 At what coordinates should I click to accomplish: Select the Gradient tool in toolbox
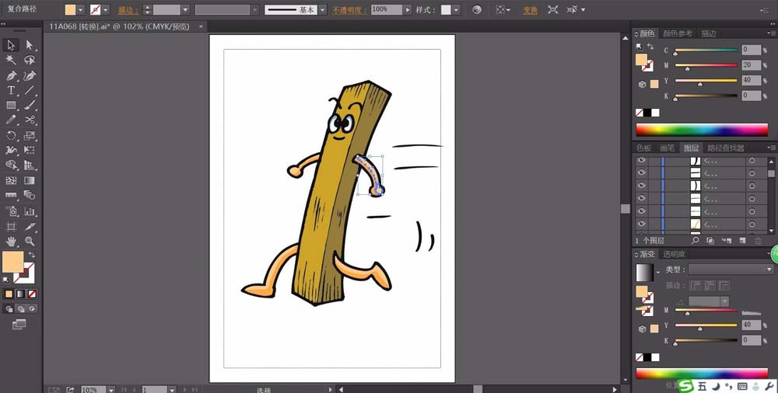point(30,180)
